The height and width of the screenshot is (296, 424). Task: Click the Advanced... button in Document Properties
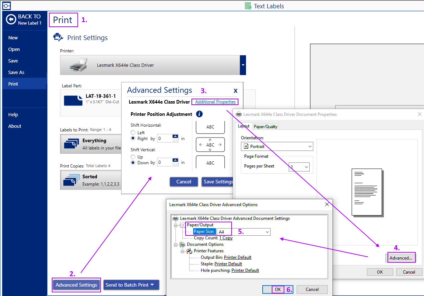click(x=400, y=258)
